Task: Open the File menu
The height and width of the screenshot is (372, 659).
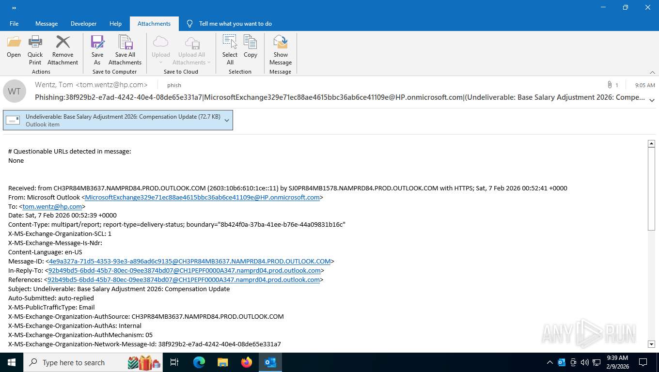Action: click(14, 24)
